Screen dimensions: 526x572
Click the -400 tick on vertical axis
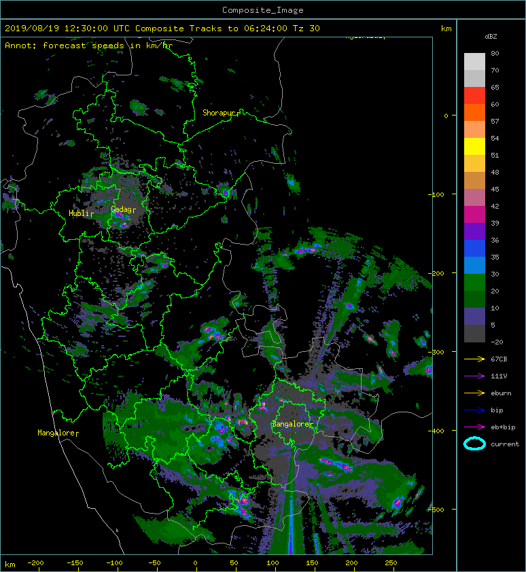click(x=436, y=431)
